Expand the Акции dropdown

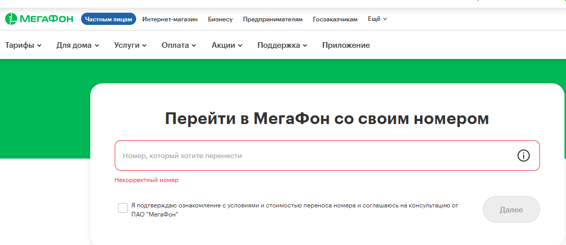click(227, 45)
